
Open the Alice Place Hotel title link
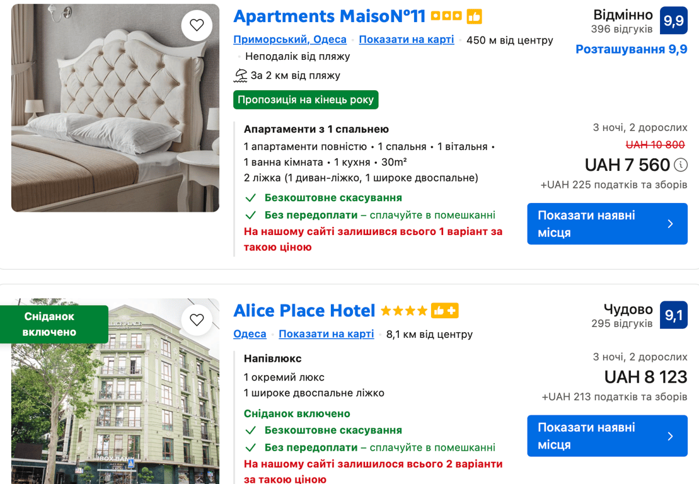point(304,311)
